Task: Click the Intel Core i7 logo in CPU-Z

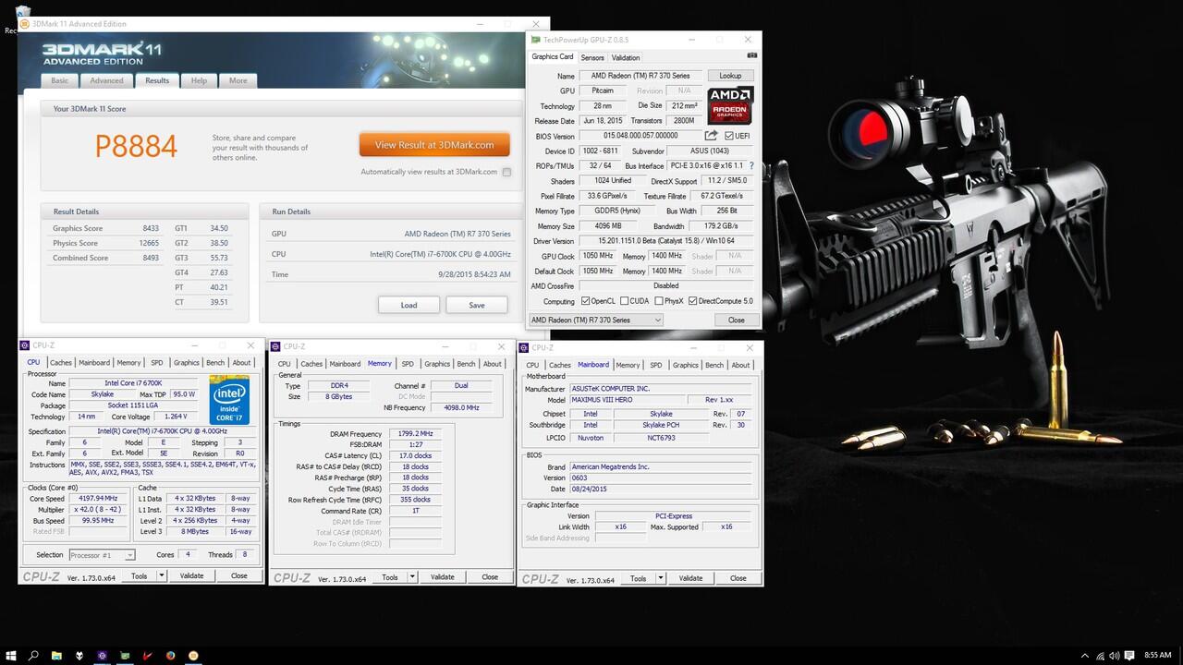Action: click(228, 399)
